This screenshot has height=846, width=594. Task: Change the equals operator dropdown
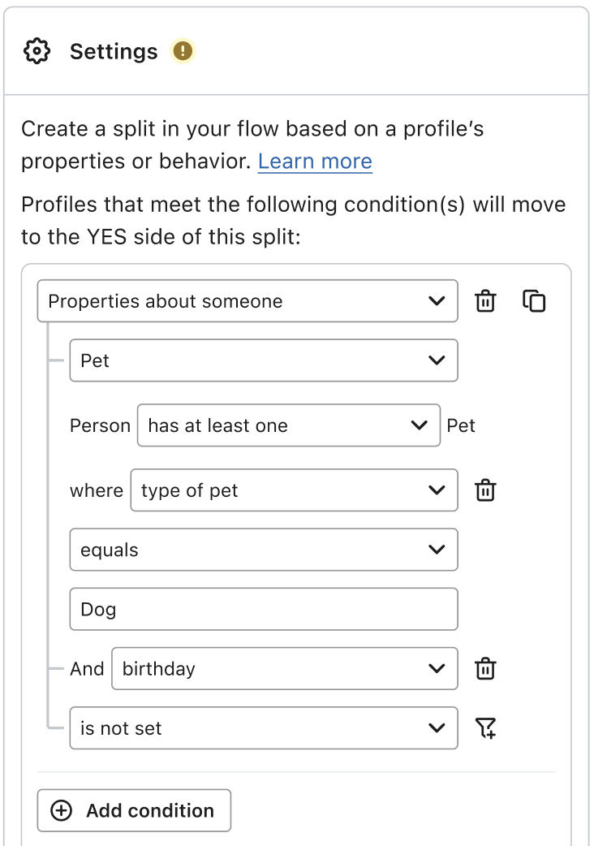tap(263, 550)
